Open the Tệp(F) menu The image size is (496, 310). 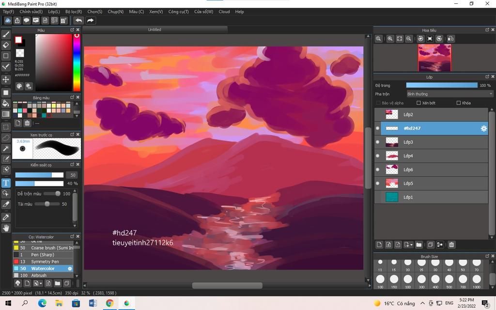(9, 12)
